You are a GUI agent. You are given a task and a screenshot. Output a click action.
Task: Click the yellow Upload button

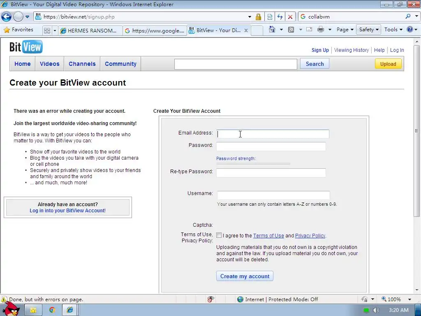point(388,64)
